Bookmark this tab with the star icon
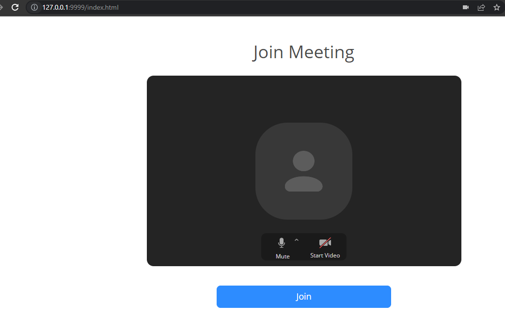This screenshot has height=320, width=505. (497, 7)
